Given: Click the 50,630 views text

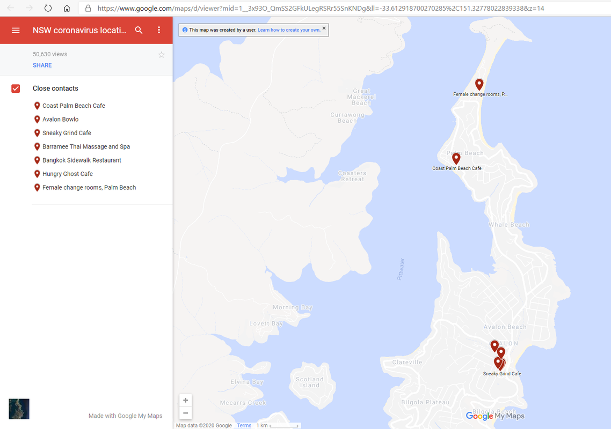Looking at the screenshot, I should (x=50, y=54).
